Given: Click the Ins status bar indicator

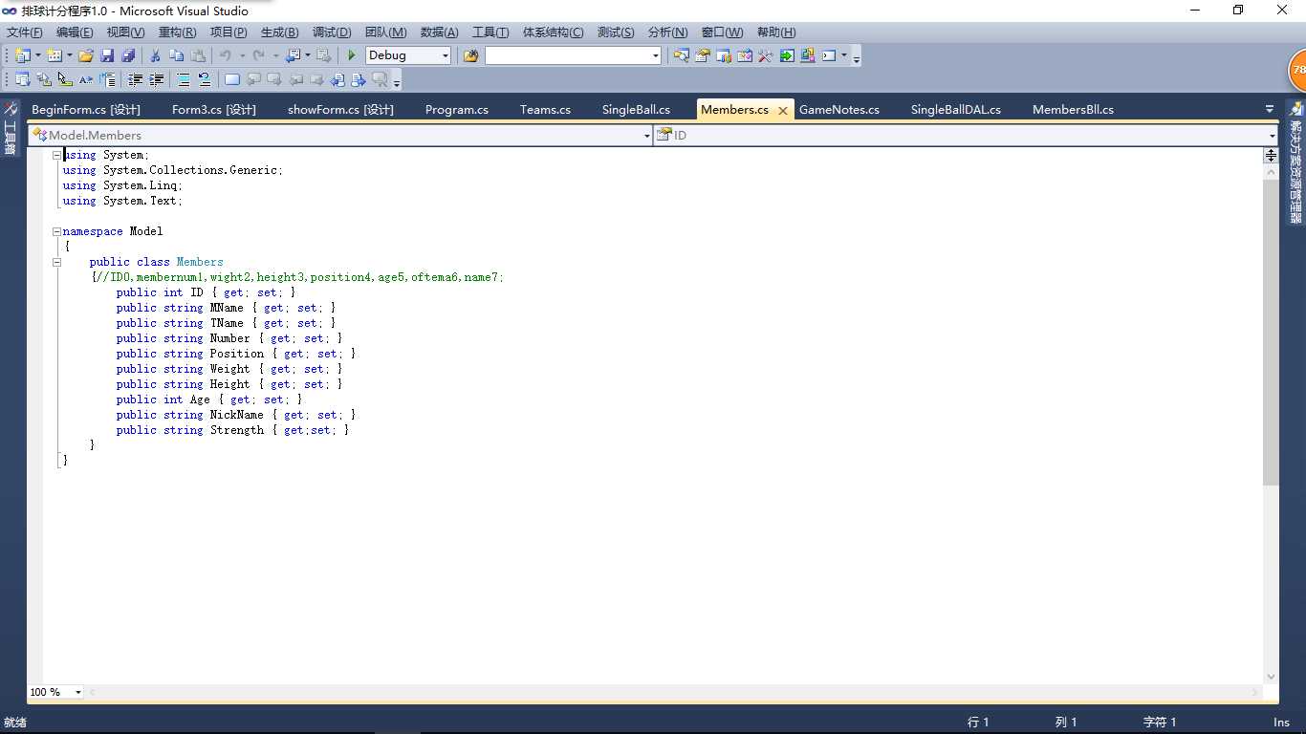Looking at the screenshot, I should (1281, 723).
